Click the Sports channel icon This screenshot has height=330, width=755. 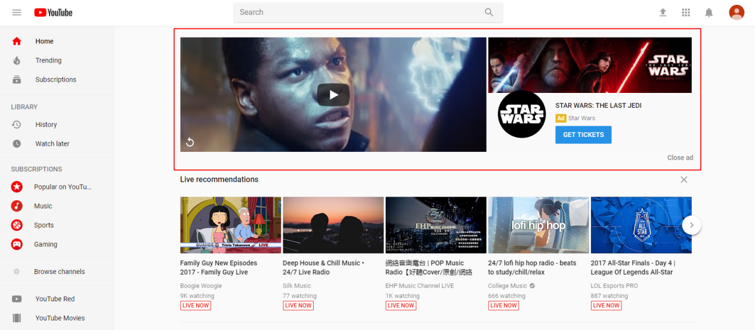click(x=17, y=225)
